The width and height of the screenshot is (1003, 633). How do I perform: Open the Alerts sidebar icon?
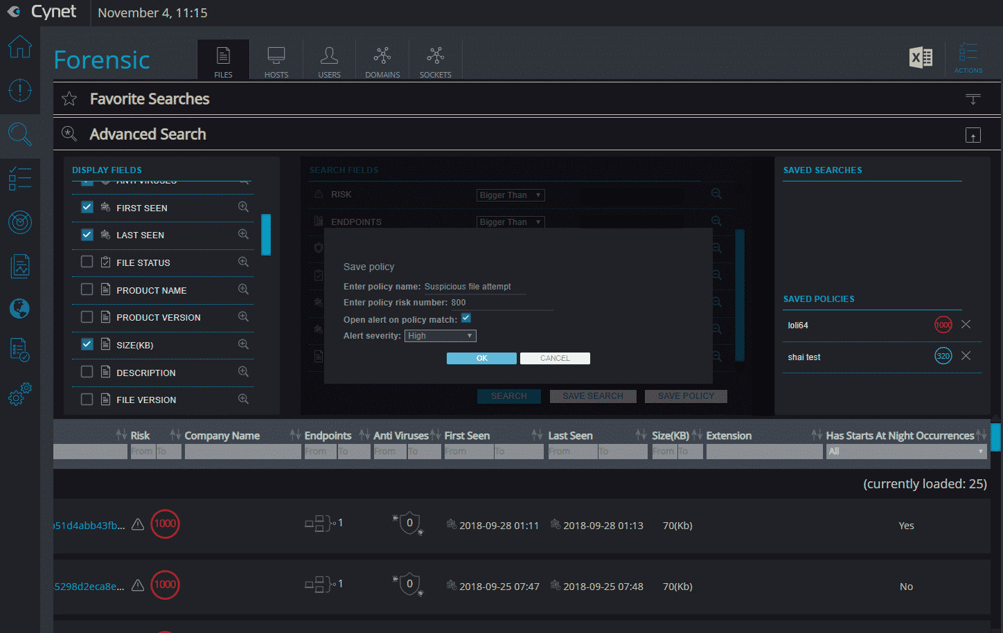pyautogui.click(x=19, y=90)
